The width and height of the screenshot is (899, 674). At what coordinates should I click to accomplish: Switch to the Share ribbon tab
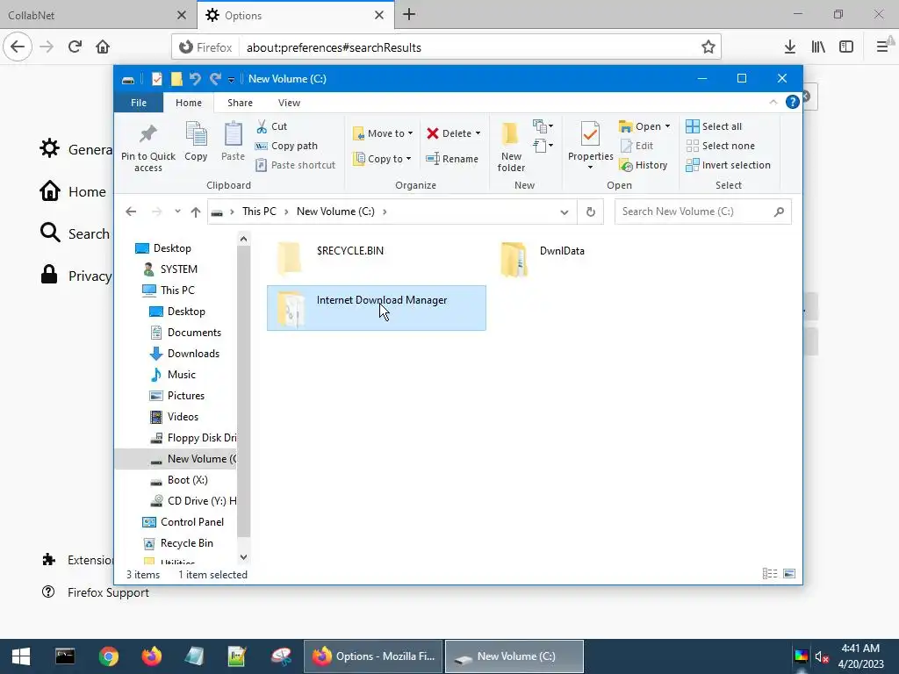tap(240, 103)
